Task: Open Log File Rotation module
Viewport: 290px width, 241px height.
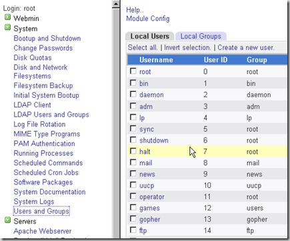Action: 39,124
